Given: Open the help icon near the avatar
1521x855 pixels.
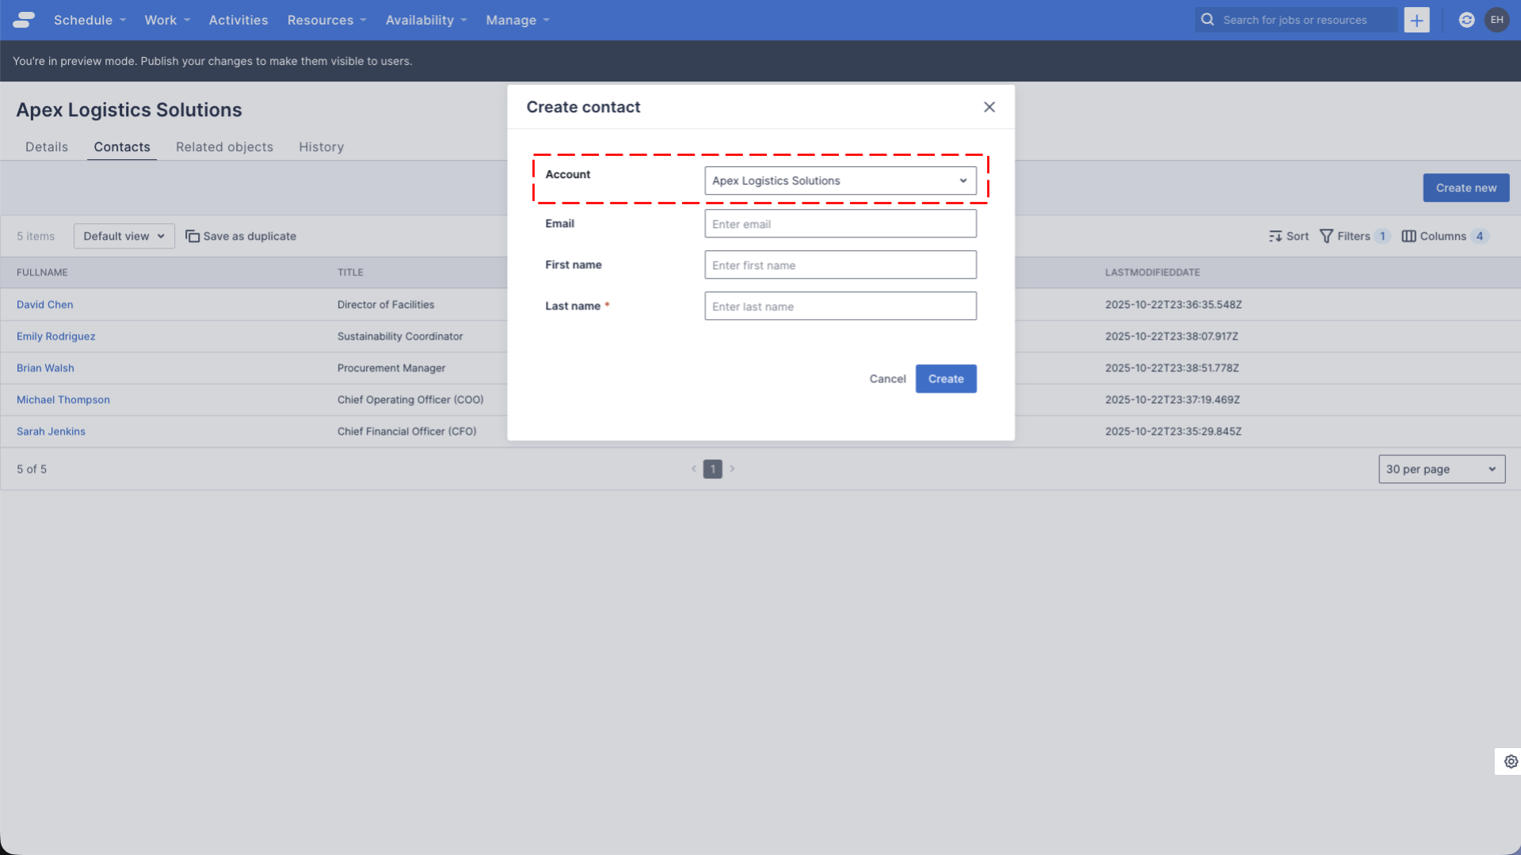Looking at the screenshot, I should point(1466,20).
